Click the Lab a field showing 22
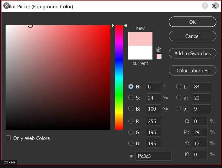 [x=201, y=98]
